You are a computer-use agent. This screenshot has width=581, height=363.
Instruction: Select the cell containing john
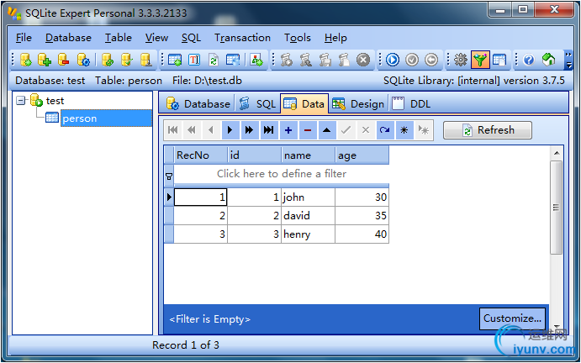point(308,197)
